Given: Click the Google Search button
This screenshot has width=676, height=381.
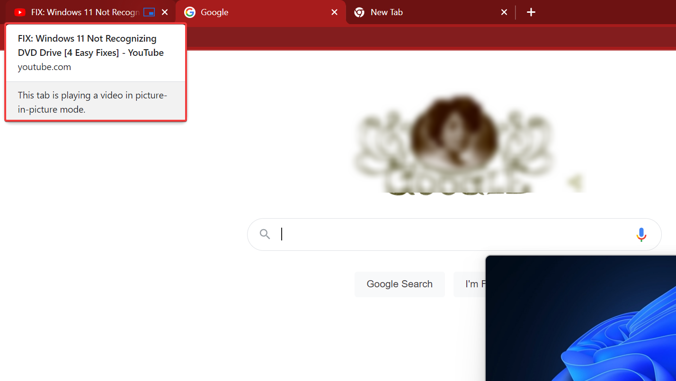Looking at the screenshot, I should (x=400, y=284).
